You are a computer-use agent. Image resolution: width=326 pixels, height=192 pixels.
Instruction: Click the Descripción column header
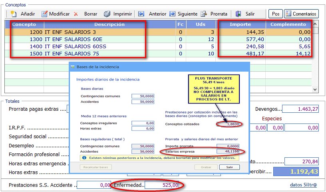[109, 24]
